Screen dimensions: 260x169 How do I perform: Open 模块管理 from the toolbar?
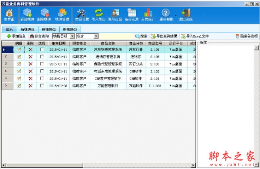click(62, 15)
